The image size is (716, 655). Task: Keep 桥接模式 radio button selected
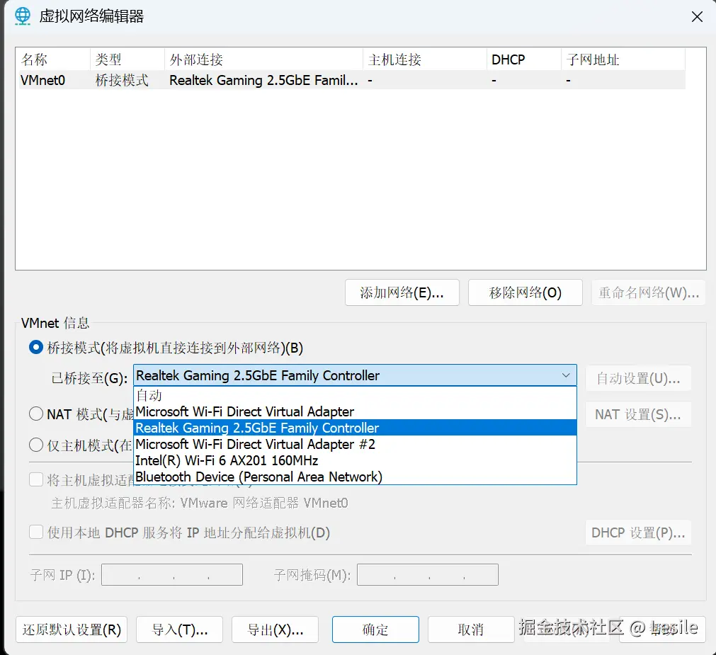(36, 347)
